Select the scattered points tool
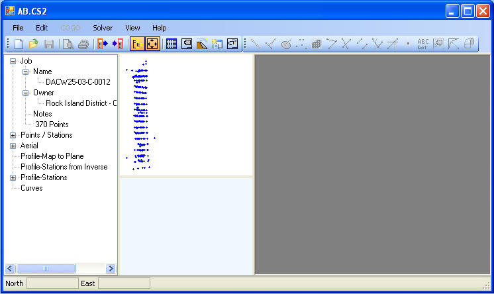This screenshot has height=294, width=494. pos(301,44)
